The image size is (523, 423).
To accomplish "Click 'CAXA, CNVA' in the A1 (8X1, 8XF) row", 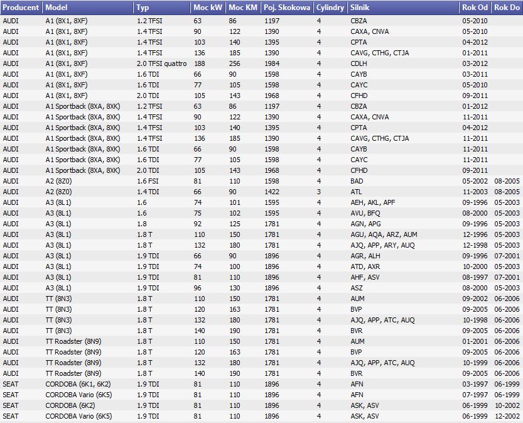I will point(370,31).
